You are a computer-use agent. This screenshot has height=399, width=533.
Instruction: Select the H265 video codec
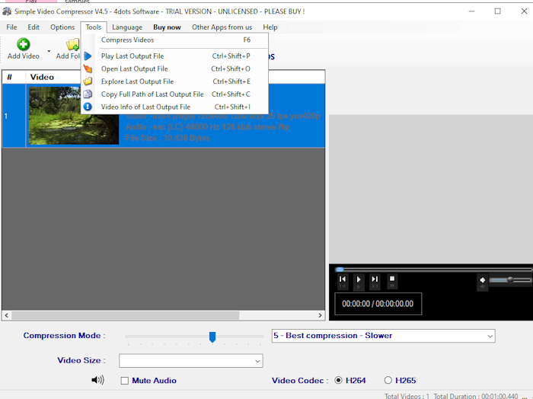click(388, 381)
